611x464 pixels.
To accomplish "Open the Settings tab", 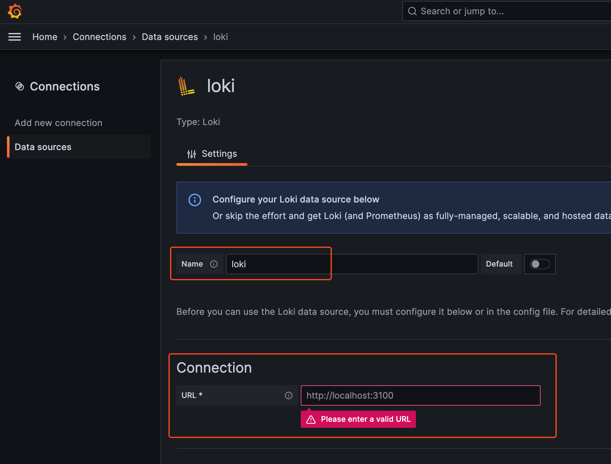I will 219,154.
